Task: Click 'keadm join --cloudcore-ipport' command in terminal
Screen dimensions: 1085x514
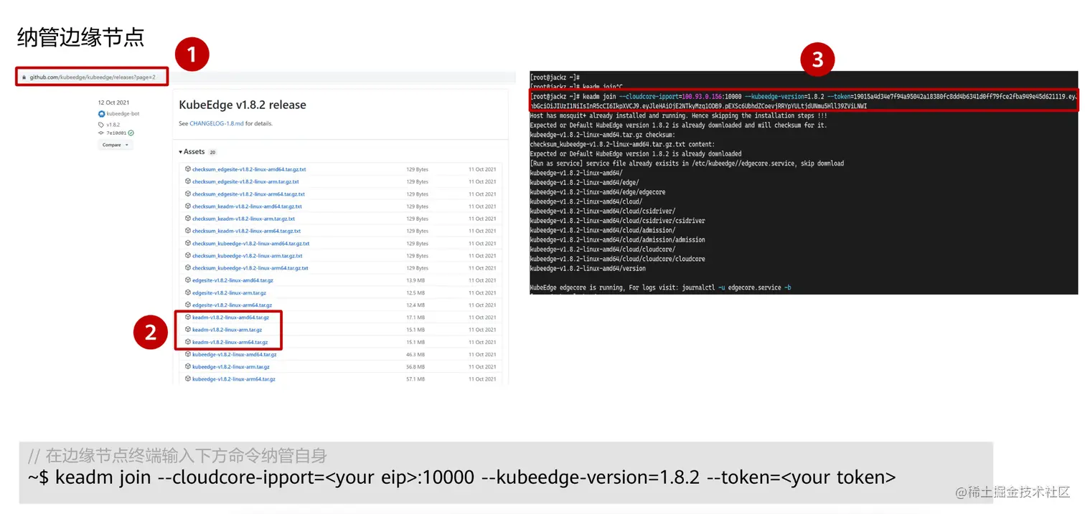Action: pyautogui.click(x=804, y=100)
